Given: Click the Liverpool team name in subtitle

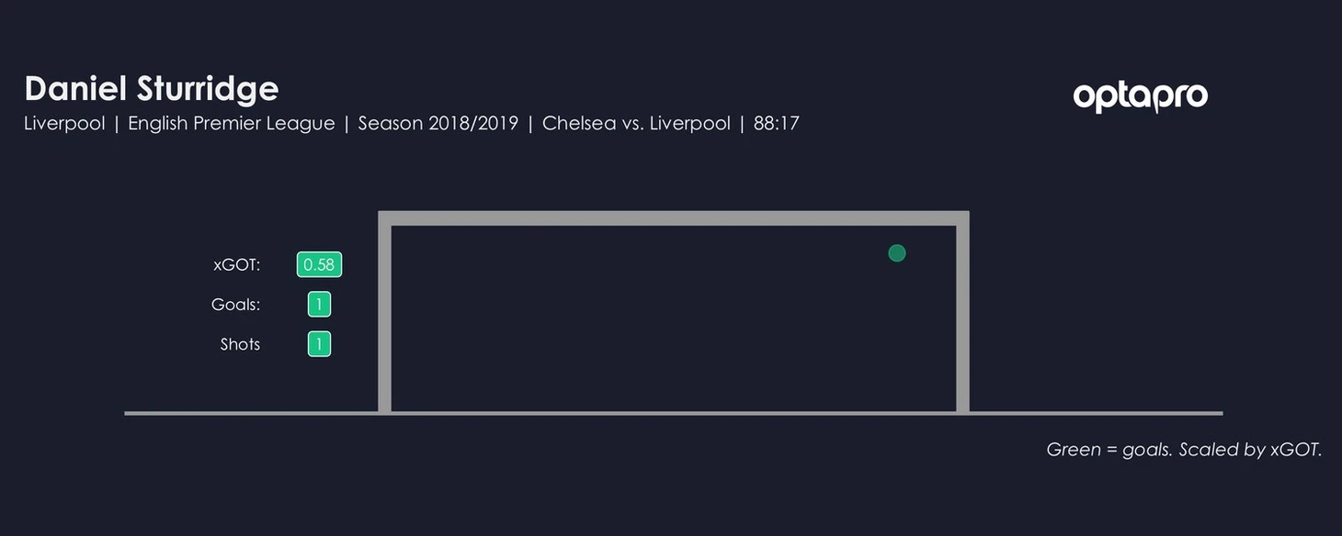Looking at the screenshot, I should click(x=64, y=123).
